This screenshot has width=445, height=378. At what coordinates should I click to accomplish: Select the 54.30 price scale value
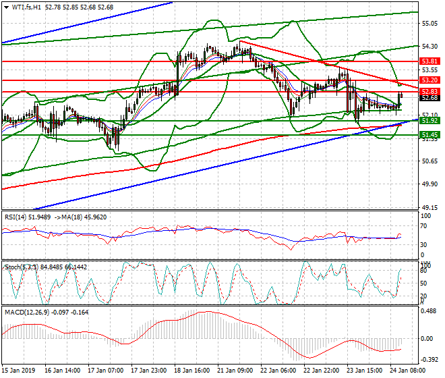click(429, 47)
